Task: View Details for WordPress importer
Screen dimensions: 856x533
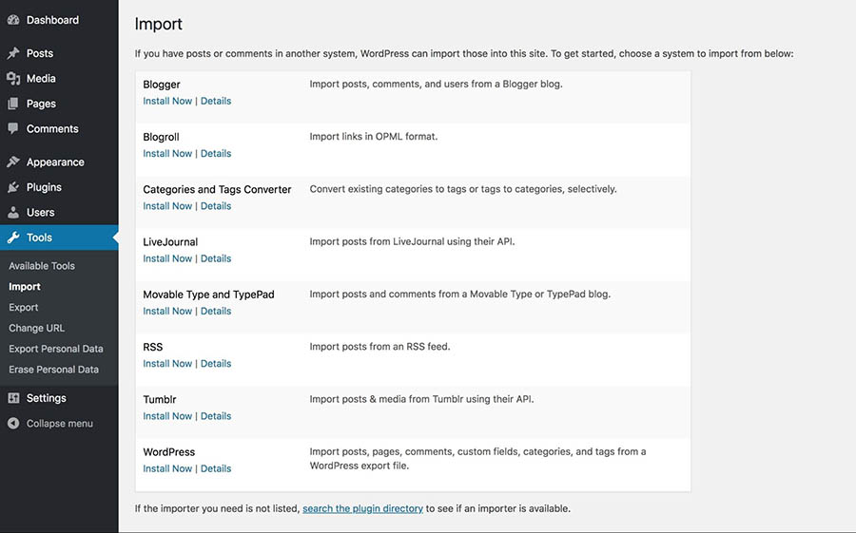Action: point(216,468)
